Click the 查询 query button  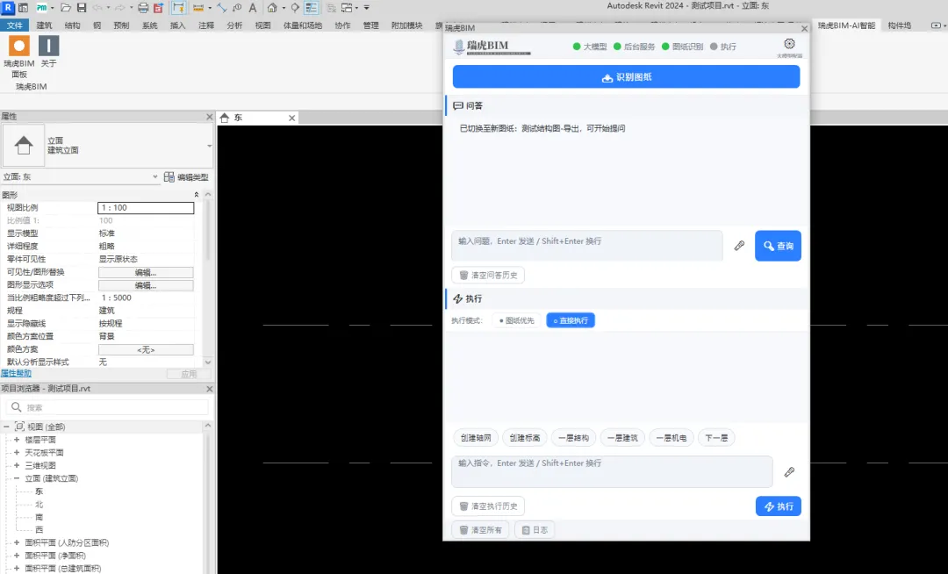click(778, 246)
